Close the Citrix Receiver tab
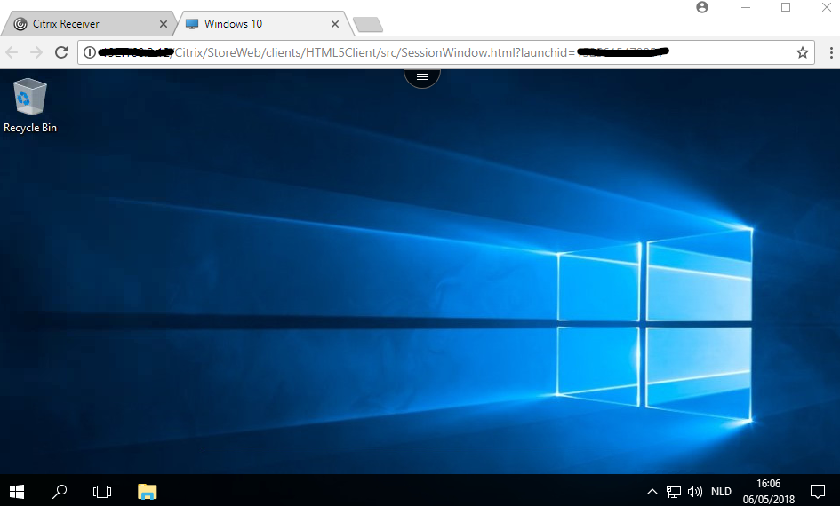The width and height of the screenshot is (840, 506). point(164,24)
